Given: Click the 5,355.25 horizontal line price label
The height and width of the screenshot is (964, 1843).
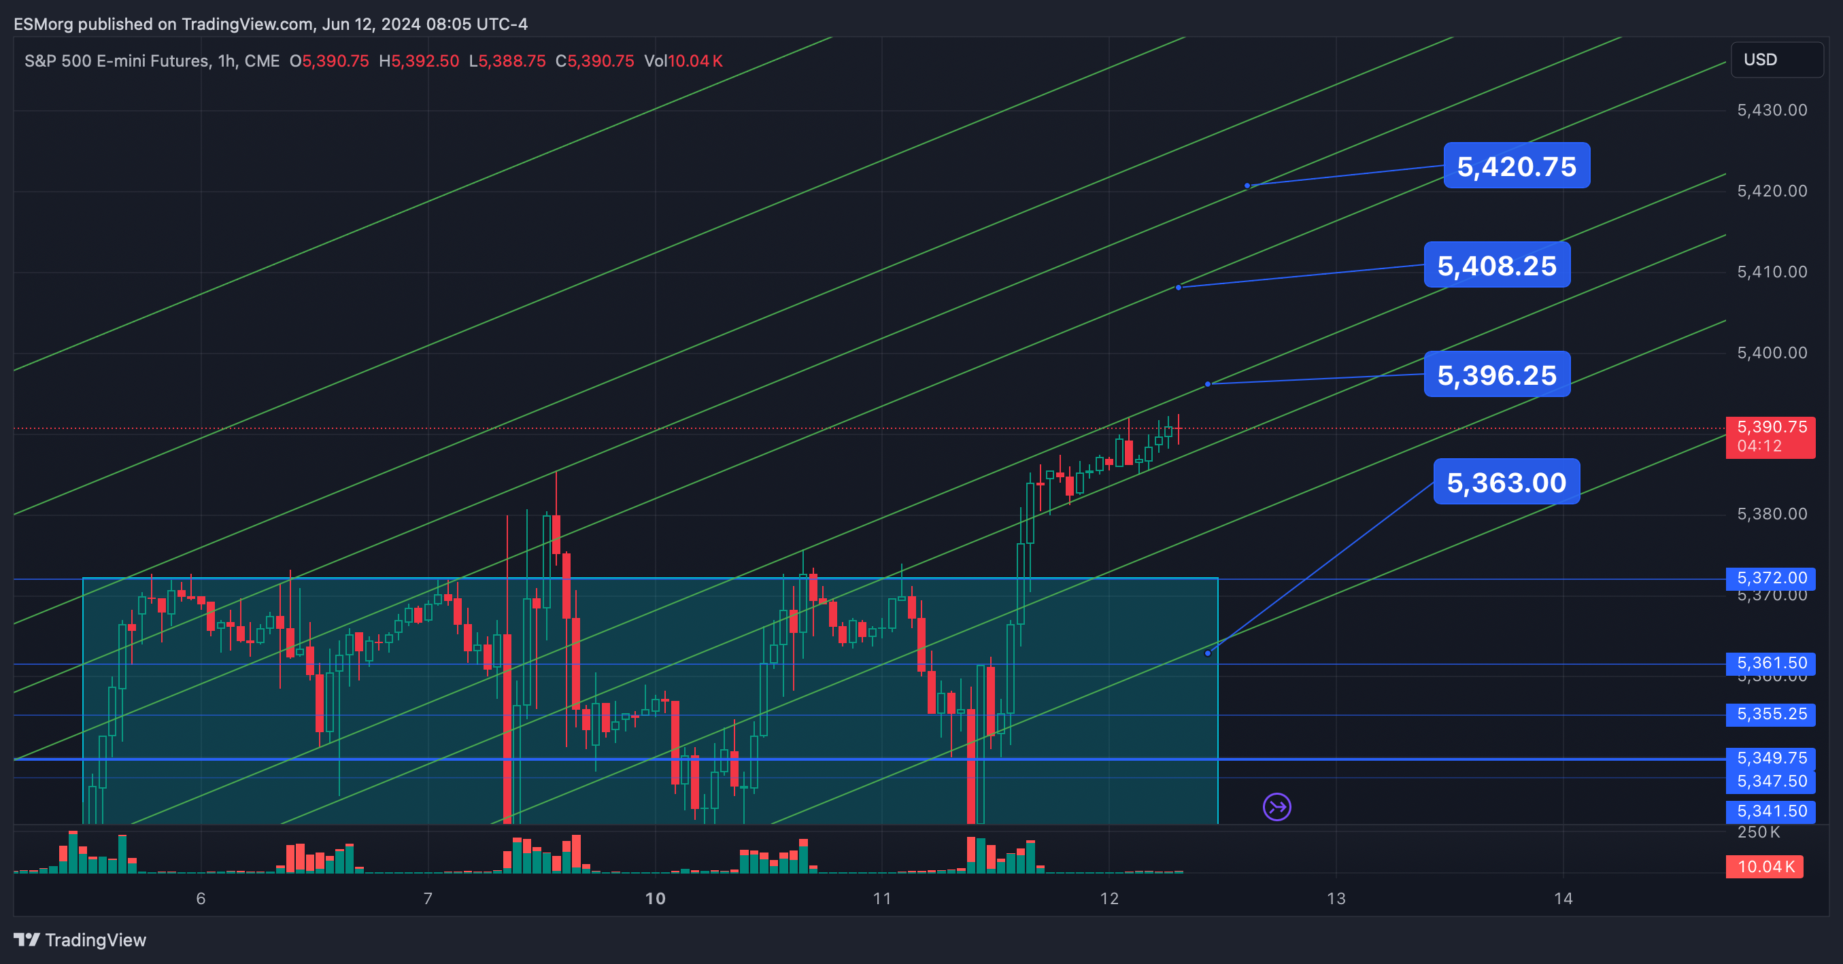Looking at the screenshot, I should [1771, 714].
